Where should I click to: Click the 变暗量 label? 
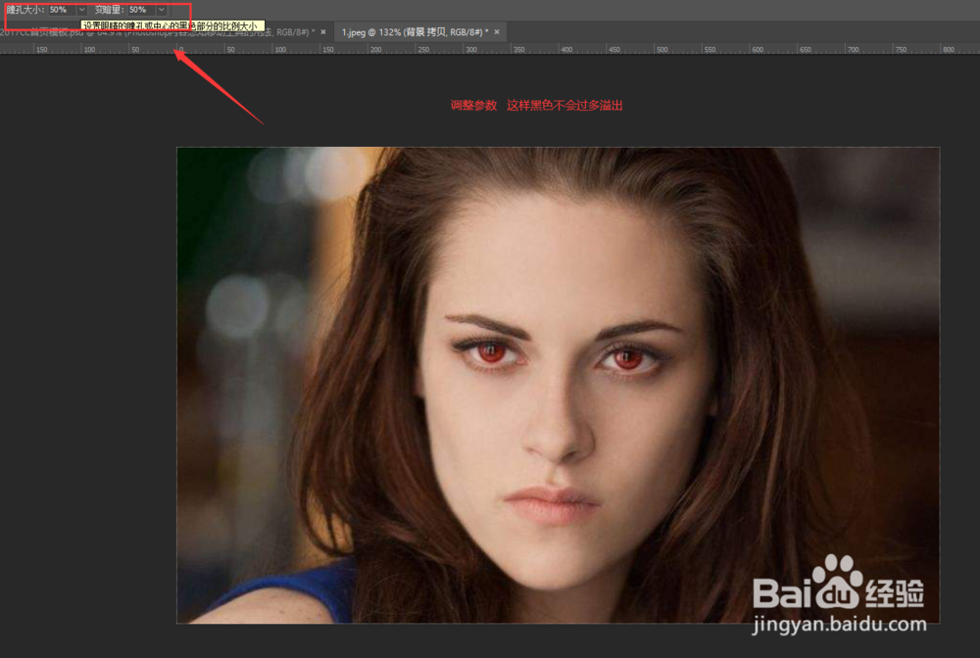pos(110,10)
